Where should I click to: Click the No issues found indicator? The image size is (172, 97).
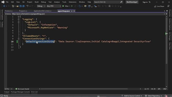tap(22, 89)
